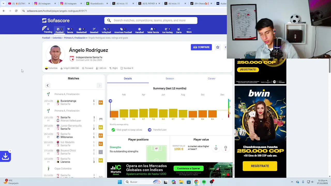Open Santa Fe vs Millonarios match
Viewport: 331px width, 186px height.
(73, 136)
